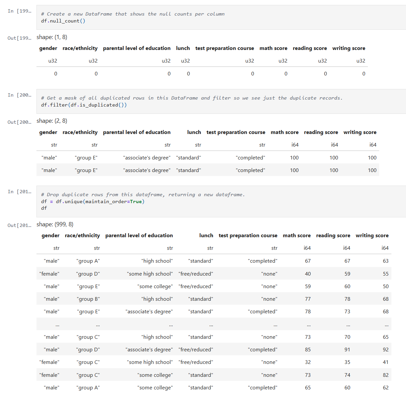Select the In [200 cell prompt
This screenshot has height=397, width=406.
[x=19, y=95]
